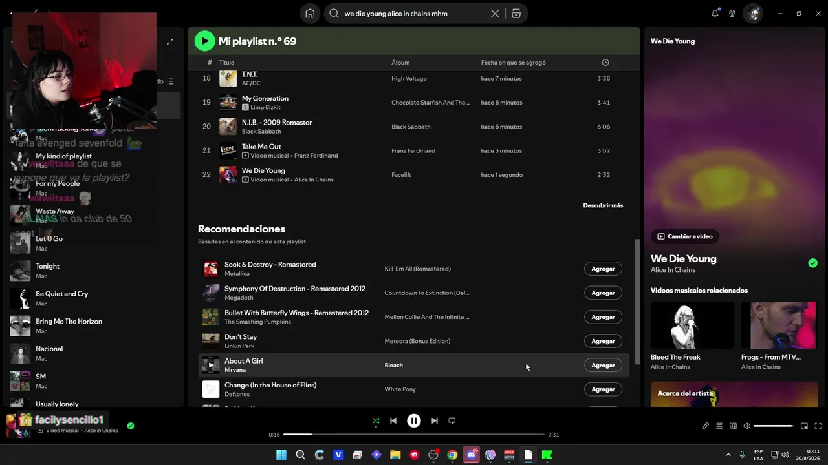
Task: Open the Browse icon beside search field
Action: pyautogui.click(x=516, y=14)
